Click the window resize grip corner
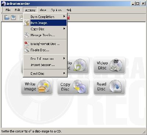147x135 pixels. (x=144, y=132)
